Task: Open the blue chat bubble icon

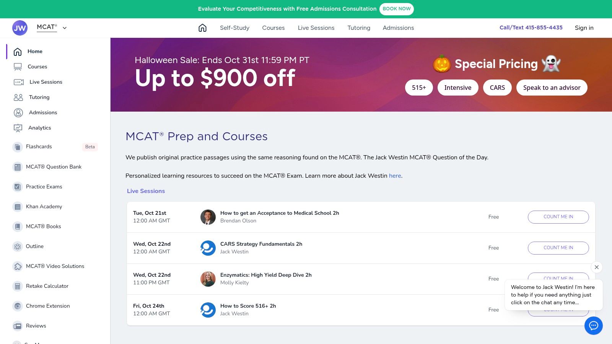Action: pos(593,326)
